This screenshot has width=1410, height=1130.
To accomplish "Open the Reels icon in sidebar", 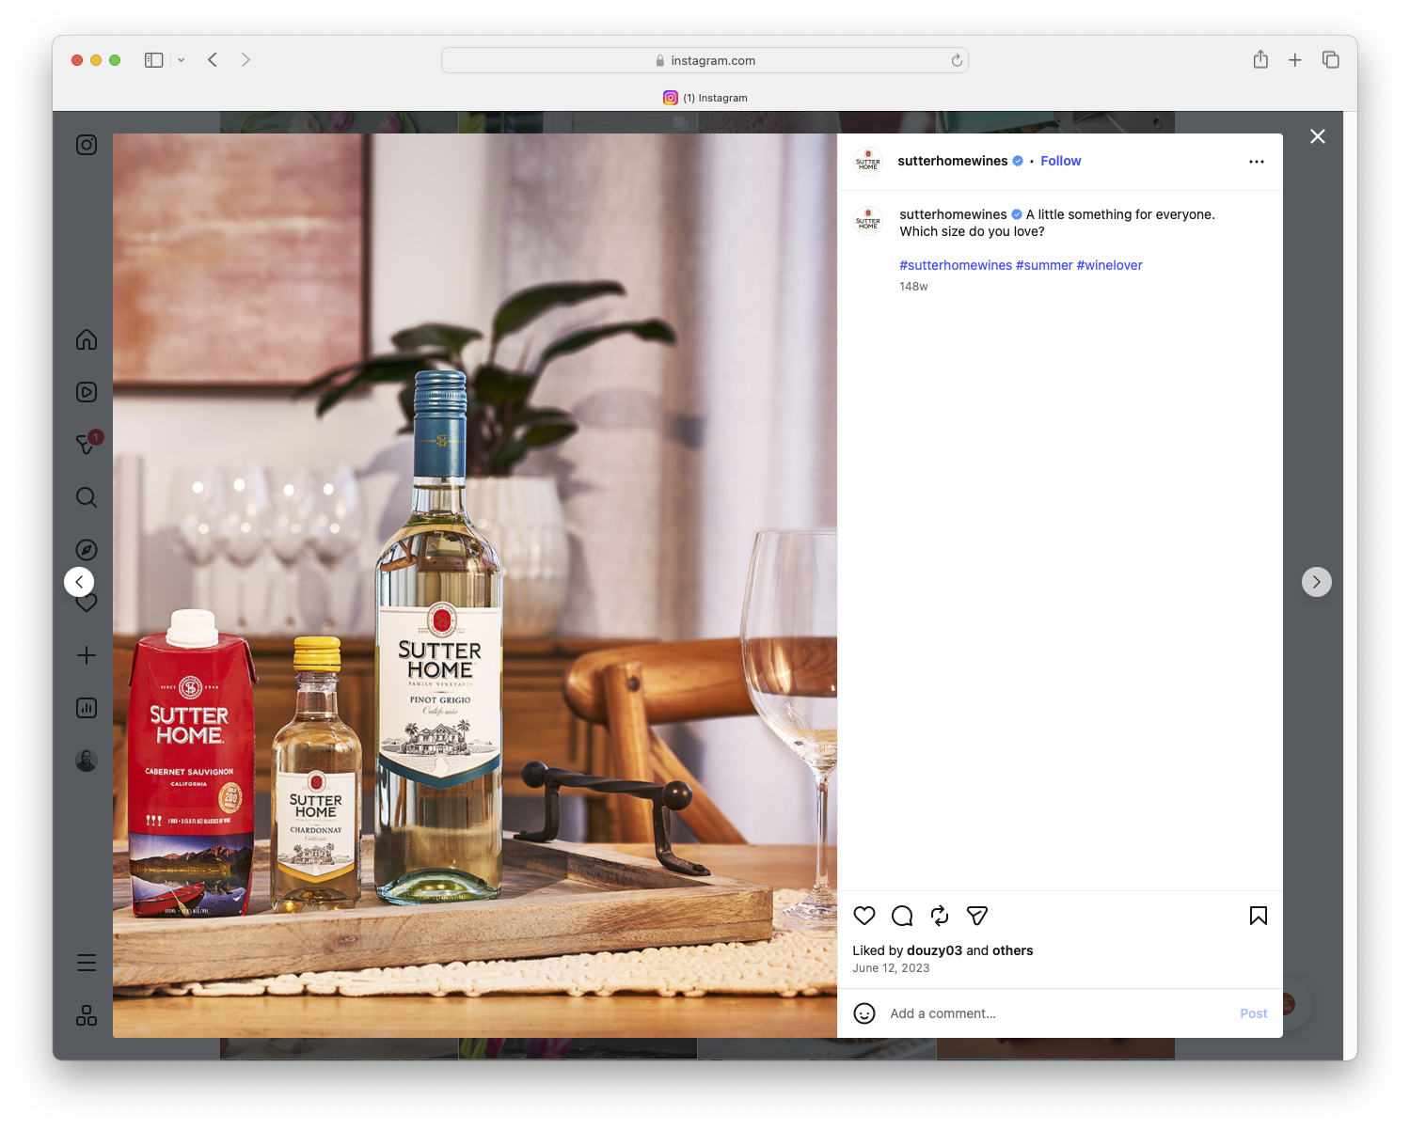I will pos(87,392).
